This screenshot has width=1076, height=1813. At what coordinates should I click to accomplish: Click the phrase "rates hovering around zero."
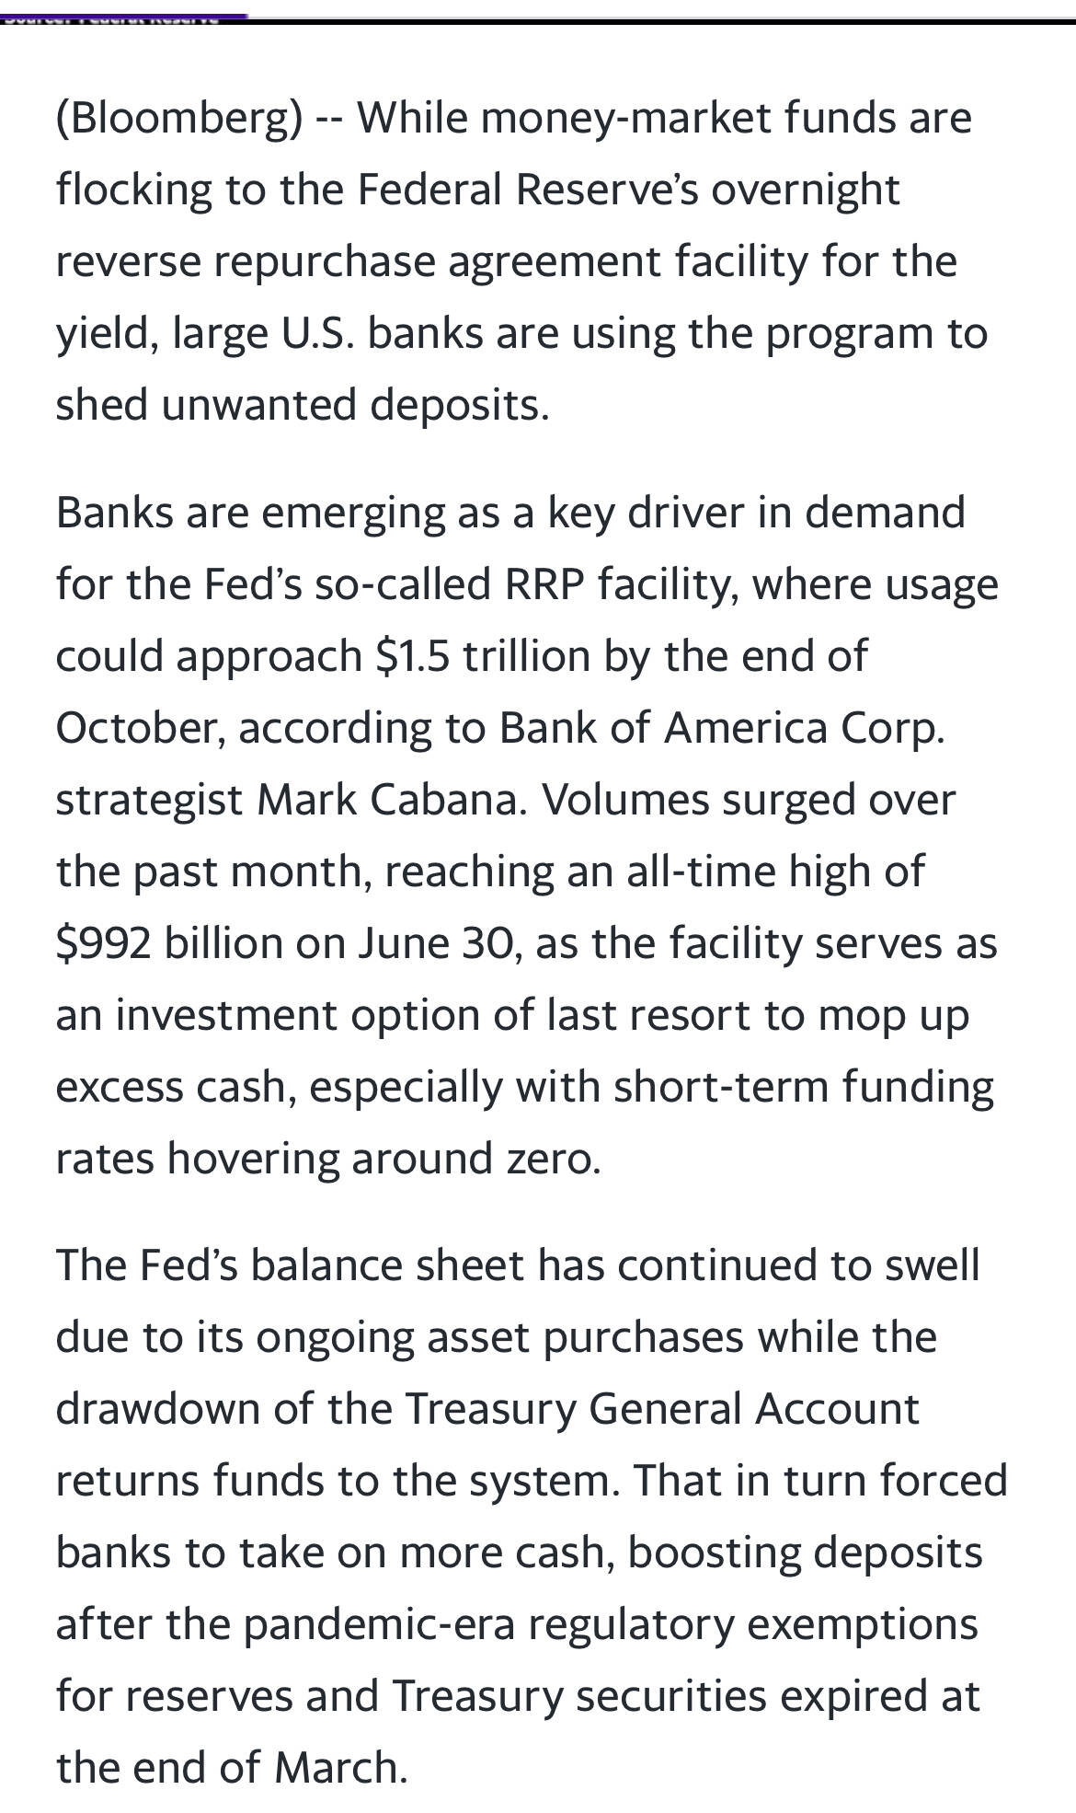click(328, 1159)
